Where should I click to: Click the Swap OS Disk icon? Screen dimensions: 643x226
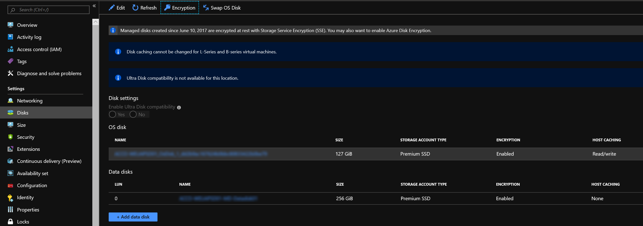tap(206, 8)
